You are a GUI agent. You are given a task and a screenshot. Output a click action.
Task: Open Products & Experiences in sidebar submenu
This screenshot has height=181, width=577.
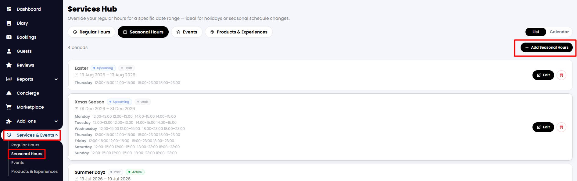(x=34, y=171)
